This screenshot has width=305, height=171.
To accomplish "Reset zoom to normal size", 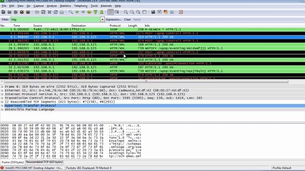I will 138,12.
